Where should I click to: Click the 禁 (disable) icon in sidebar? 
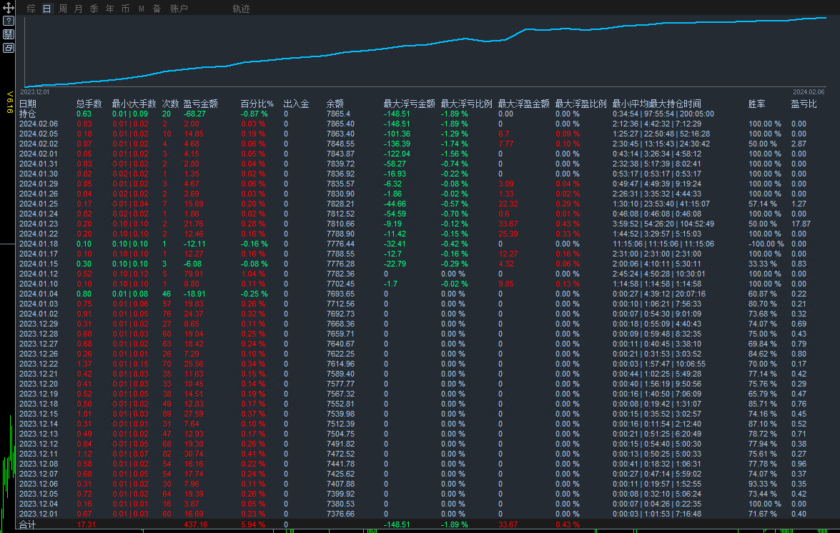point(9,34)
